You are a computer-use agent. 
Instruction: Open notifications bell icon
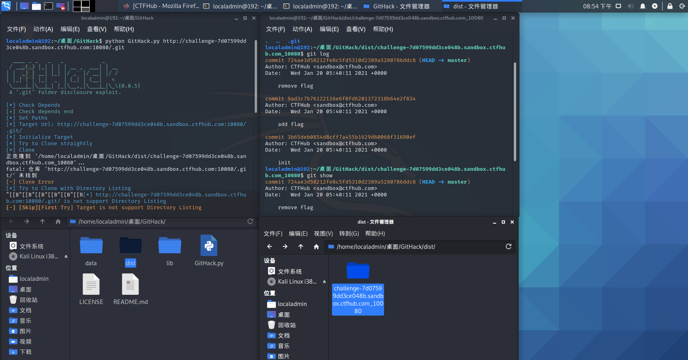coord(643,6)
